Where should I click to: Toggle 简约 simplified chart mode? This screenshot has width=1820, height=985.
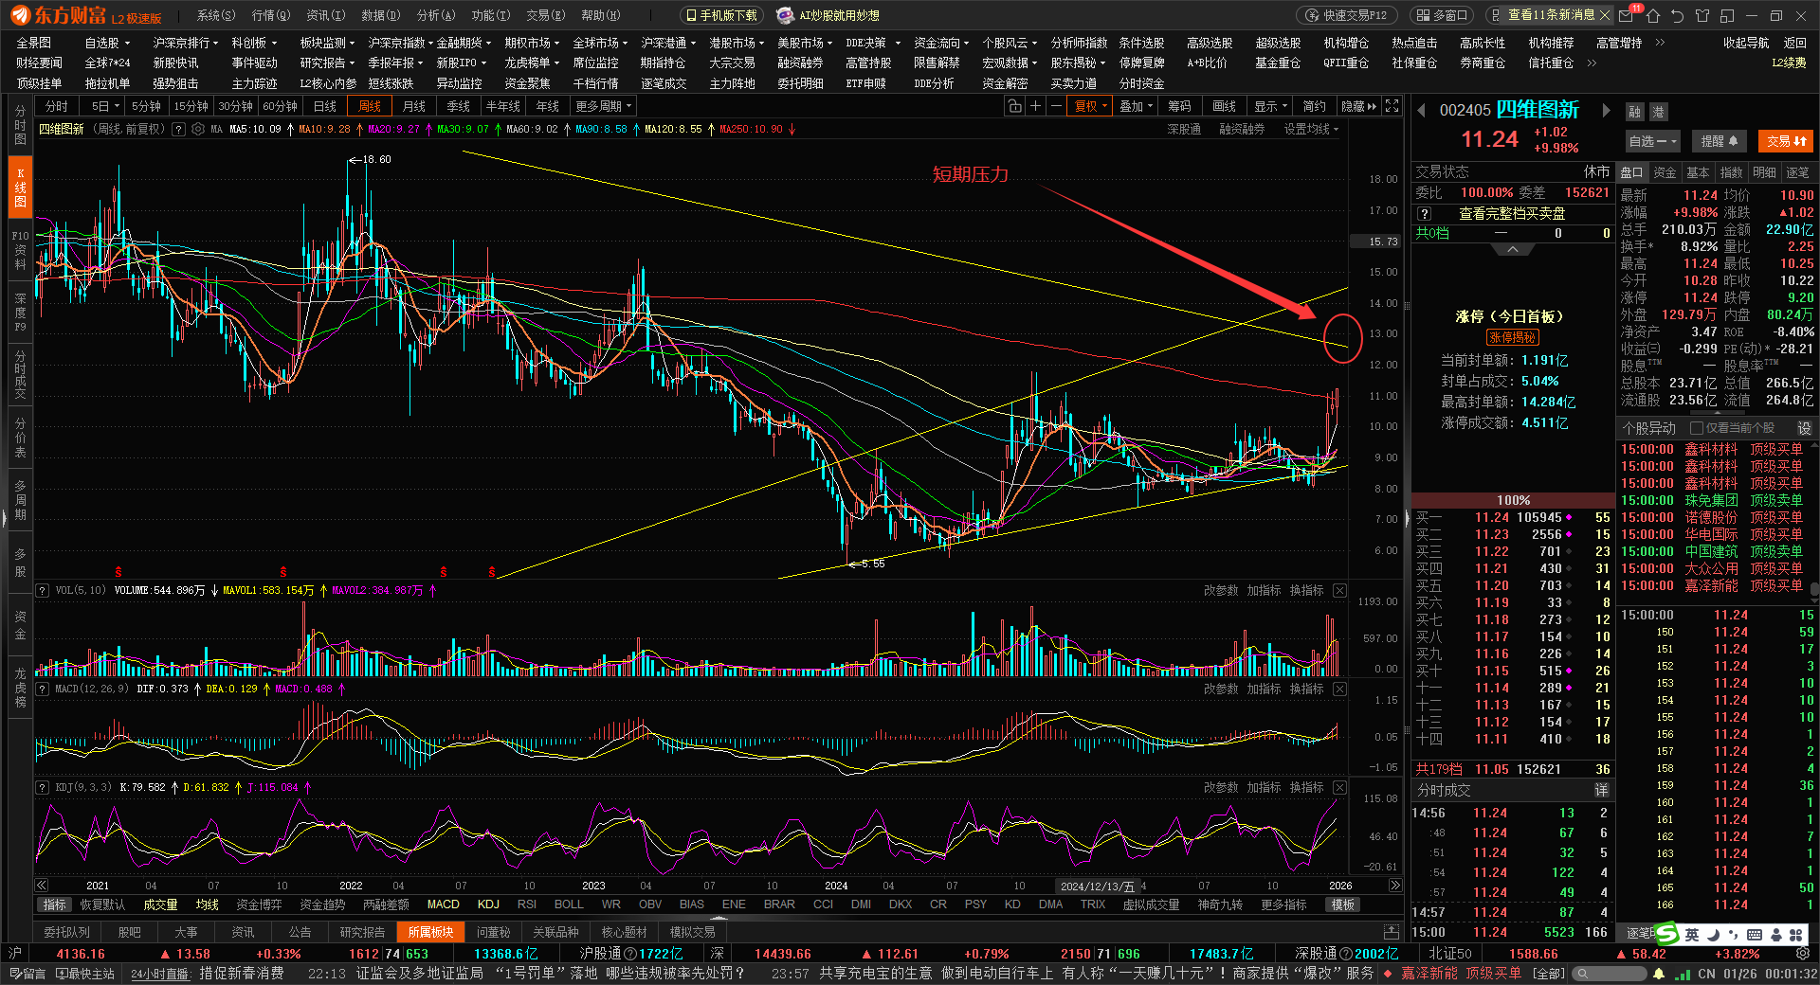[1314, 106]
